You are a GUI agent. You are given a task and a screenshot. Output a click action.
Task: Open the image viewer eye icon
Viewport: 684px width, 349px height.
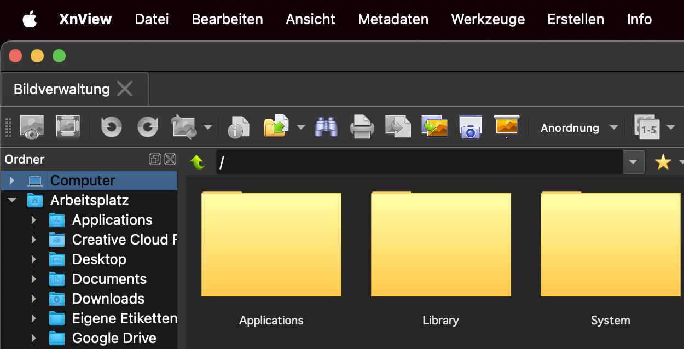pos(32,127)
